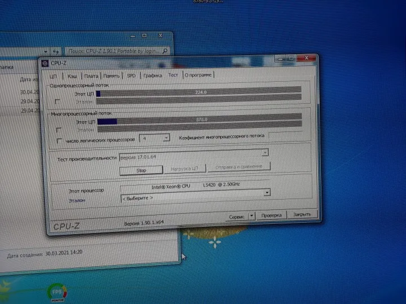
Task: Click the Версия 1.90.1.x64 text
Action: pos(144,223)
